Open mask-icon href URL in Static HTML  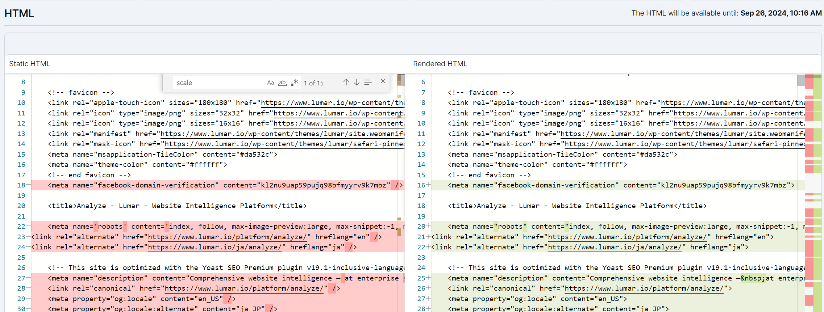pyautogui.click(x=284, y=144)
